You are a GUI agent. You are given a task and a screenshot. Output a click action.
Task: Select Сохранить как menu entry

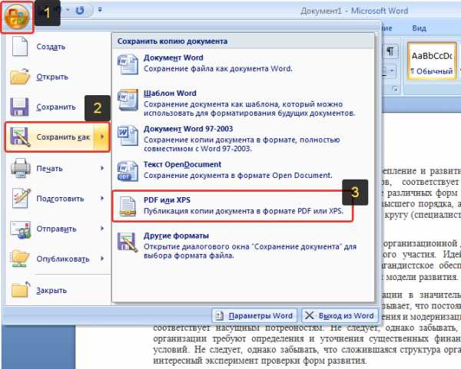click(x=58, y=137)
